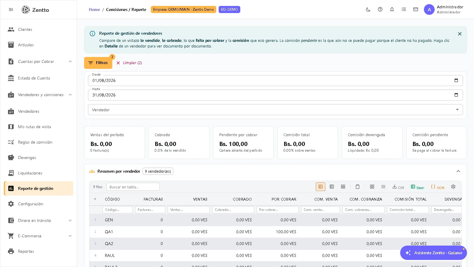Open Clientes in sidebar

[39, 29]
